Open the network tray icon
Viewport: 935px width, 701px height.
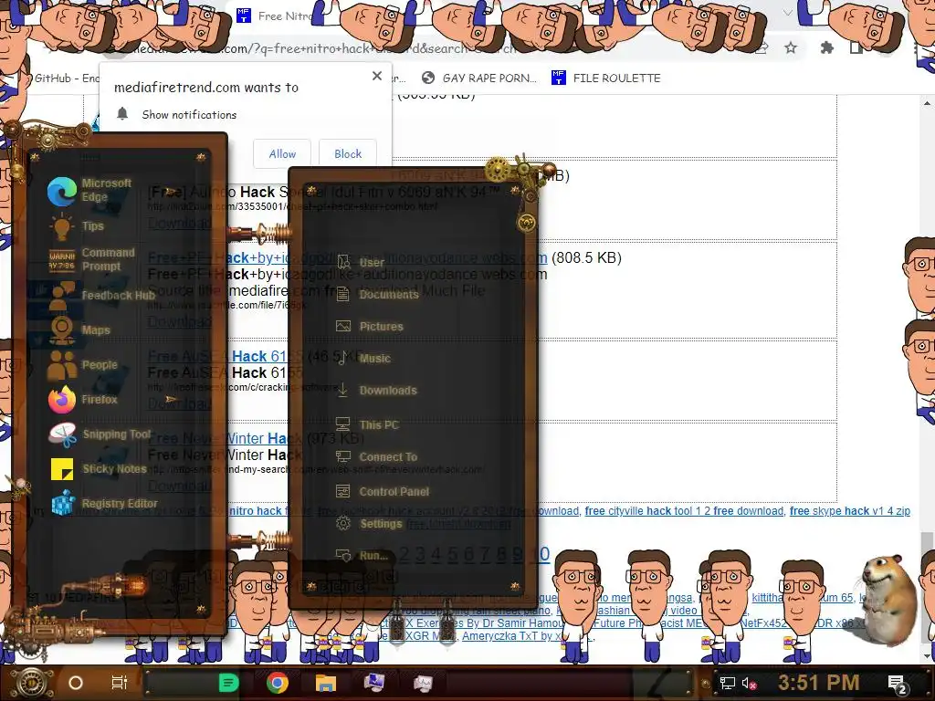pos(727,683)
